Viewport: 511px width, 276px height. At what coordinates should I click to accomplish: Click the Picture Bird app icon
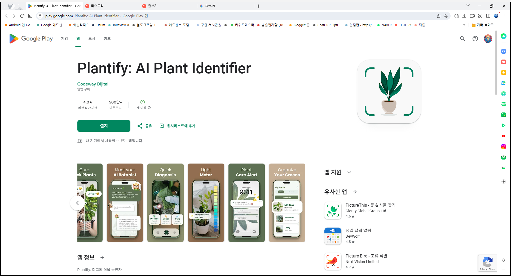[x=333, y=261]
